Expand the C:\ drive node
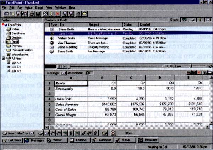Screen dimensions: 213x150 (9, 67)
